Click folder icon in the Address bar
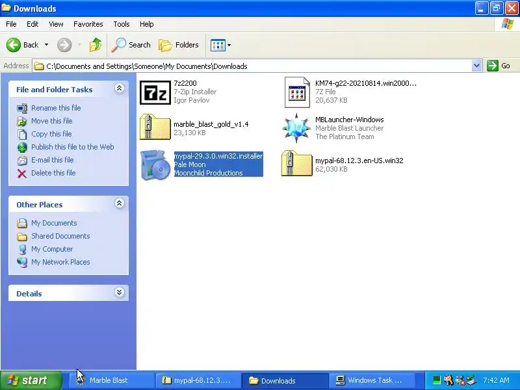This screenshot has height=390, width=520. click(x=39, y=66)
